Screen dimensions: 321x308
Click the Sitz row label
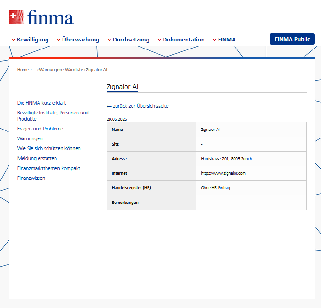click(115, 144)
